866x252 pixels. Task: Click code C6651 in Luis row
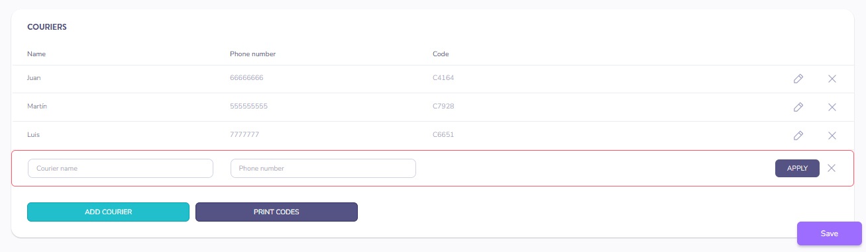coord(443,135)
